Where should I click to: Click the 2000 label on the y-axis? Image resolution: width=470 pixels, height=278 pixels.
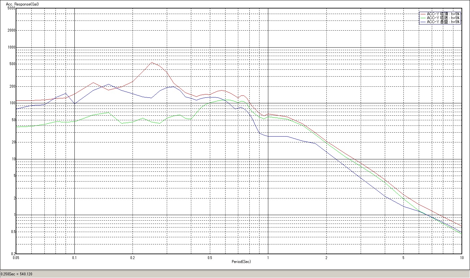pos(11,30)
